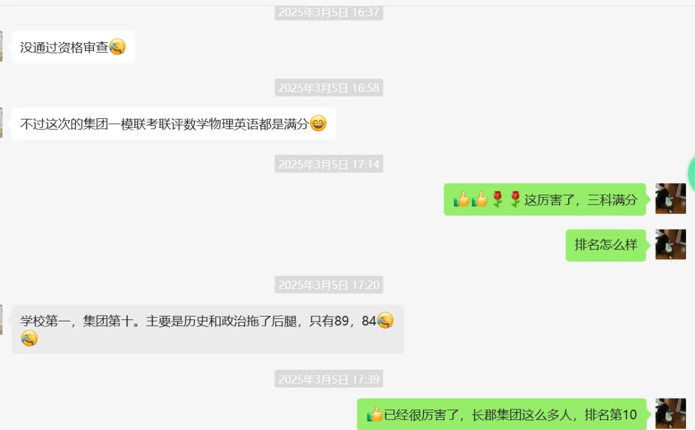Click the 学校第一，集团第十 message bubble
The height and width of the screenshot is (430, 695).
(207, 329)
